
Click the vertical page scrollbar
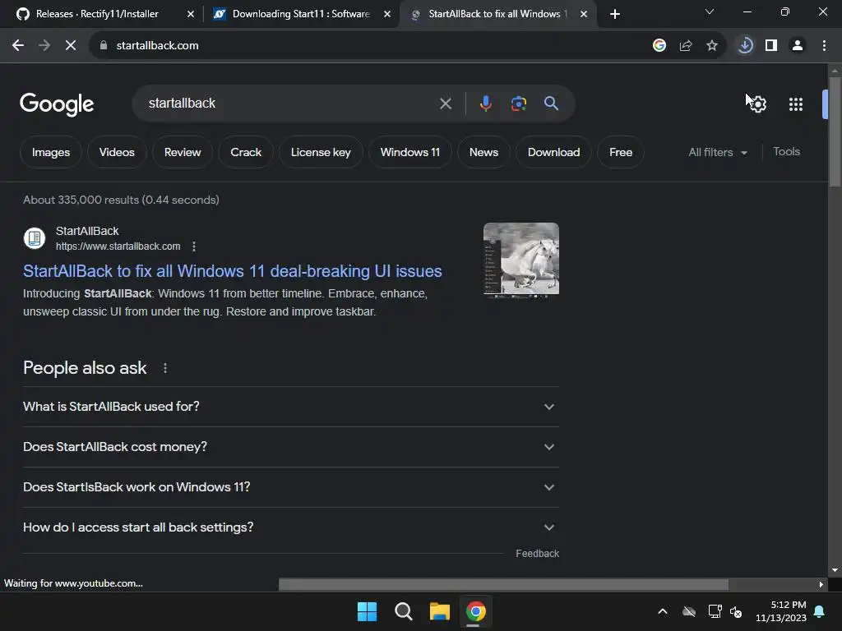point(835,131)
